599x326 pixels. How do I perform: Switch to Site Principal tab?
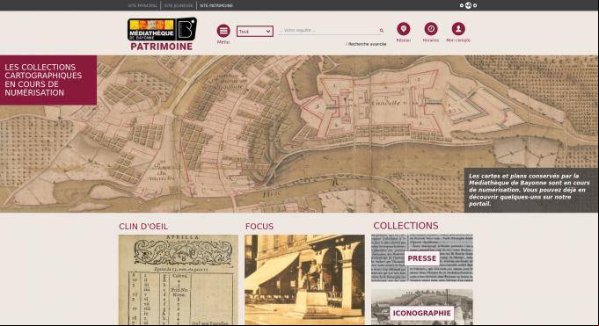pos(142,5)
